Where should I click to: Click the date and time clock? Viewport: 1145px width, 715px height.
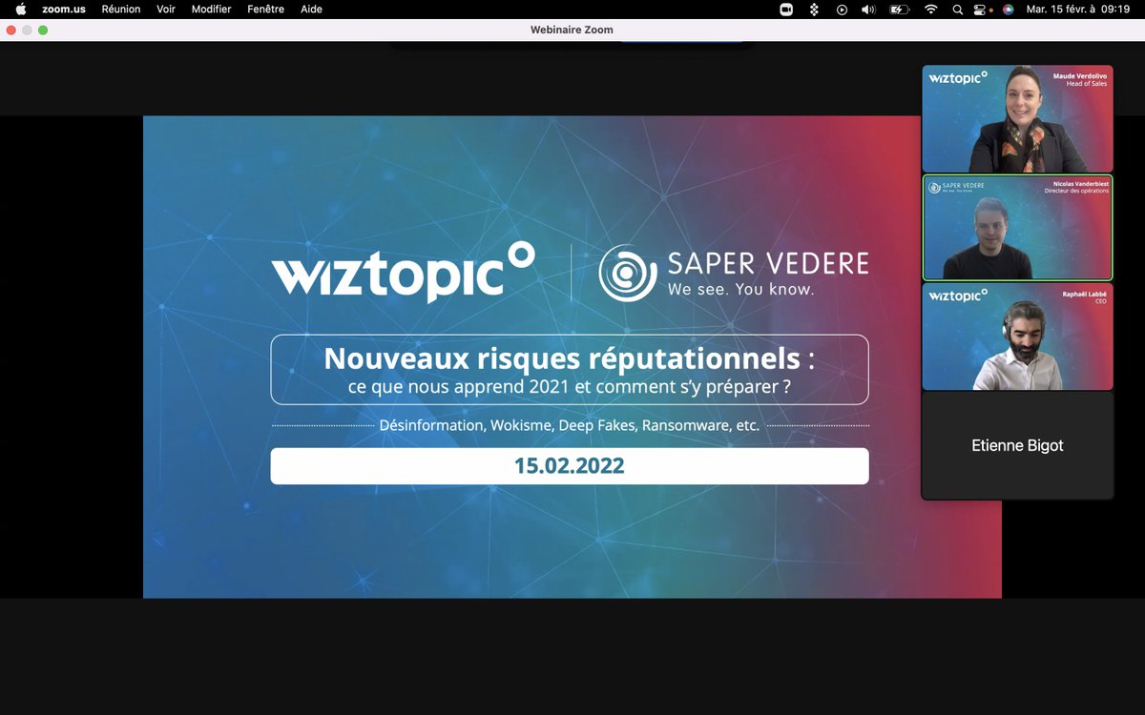1077,9
